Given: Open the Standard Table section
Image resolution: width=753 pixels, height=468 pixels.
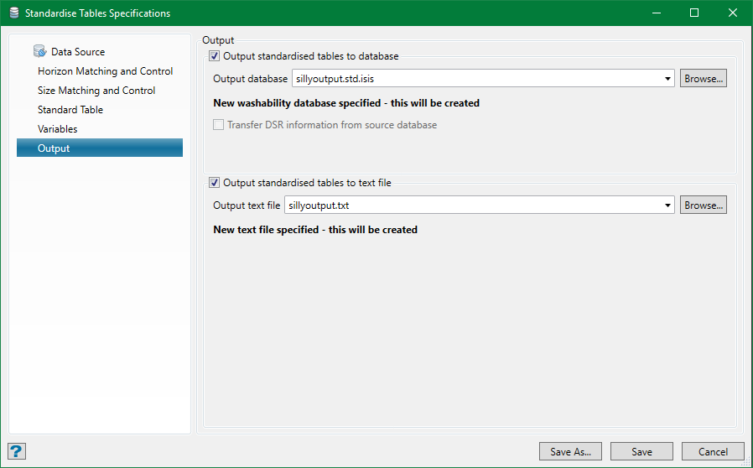Looking at the screenshot, I should [70, 110].
